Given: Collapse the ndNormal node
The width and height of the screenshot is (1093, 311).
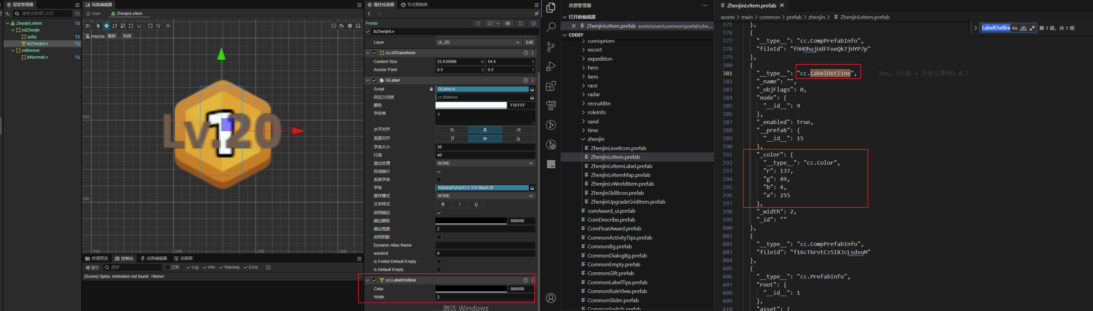Looking at the screenshot, I should [13, 51].
